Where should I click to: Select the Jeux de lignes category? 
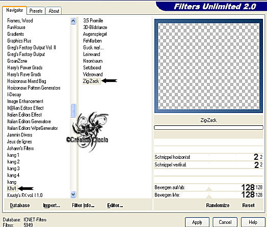(x=19, y=141)
